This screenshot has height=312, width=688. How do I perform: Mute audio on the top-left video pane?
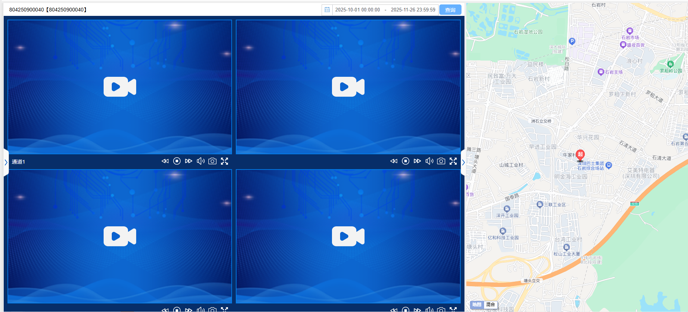click(201, 161)
